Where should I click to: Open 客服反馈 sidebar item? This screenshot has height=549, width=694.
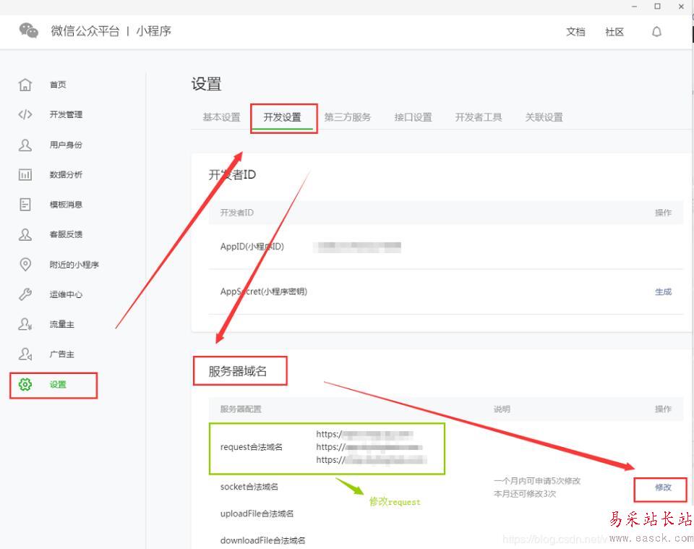point(66,234)
